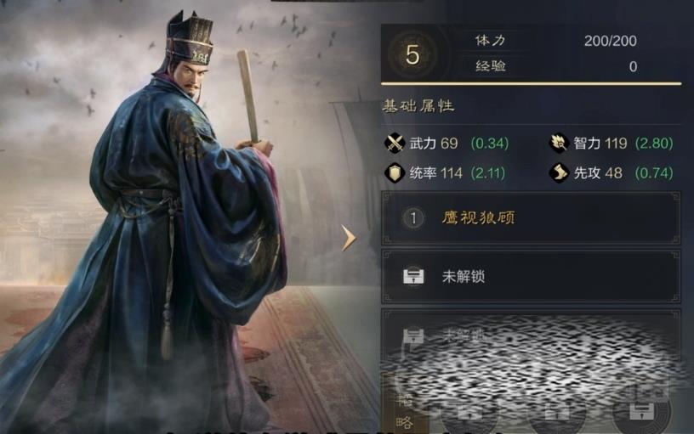Select the 未解锁 locked skill row
Image resolution: width=694 pixels, height=434 pixels.
pos(531,277)
